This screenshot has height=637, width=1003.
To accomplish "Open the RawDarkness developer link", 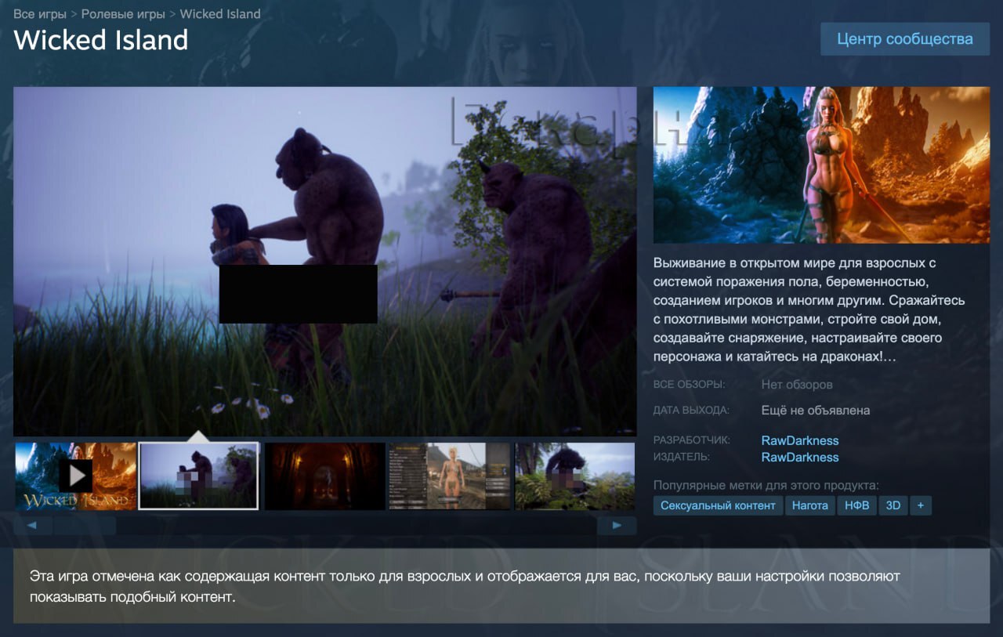I will click(x=800, y=440).
